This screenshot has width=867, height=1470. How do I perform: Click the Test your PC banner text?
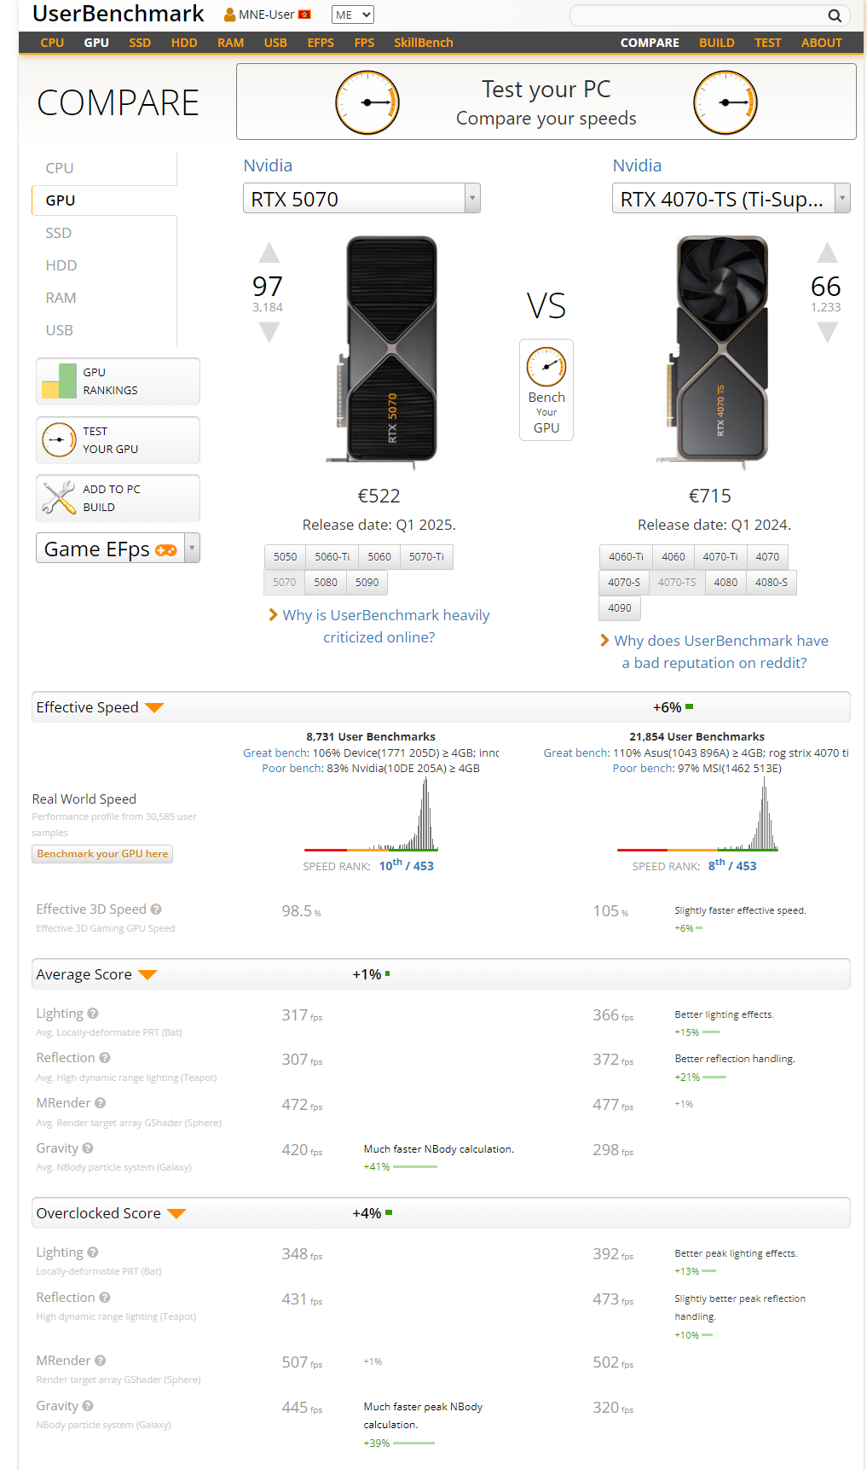coord(546,90)
